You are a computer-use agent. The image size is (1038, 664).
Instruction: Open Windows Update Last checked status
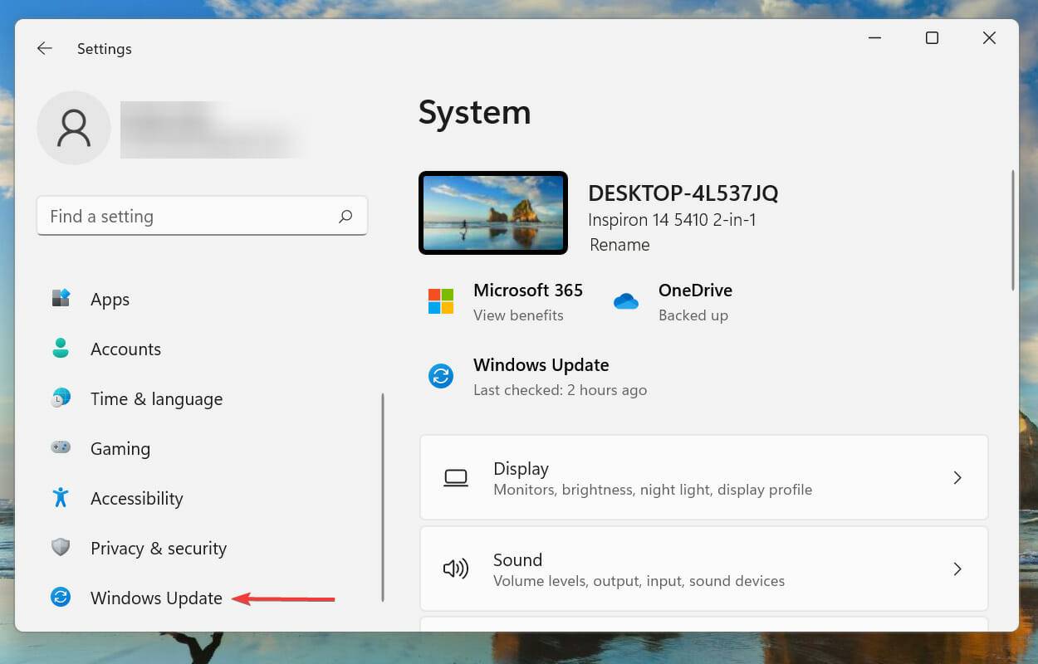[560, 390]
